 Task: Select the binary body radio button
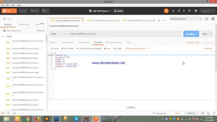[x=115, y=48]
